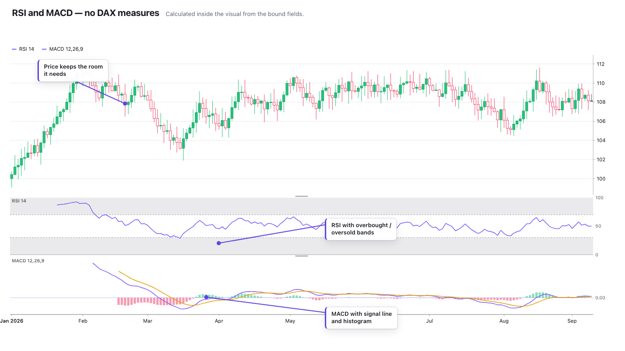This screenshot has height=351, width=625.
Task: Click the 102 price axis label
Action: (x=600, y=160)
